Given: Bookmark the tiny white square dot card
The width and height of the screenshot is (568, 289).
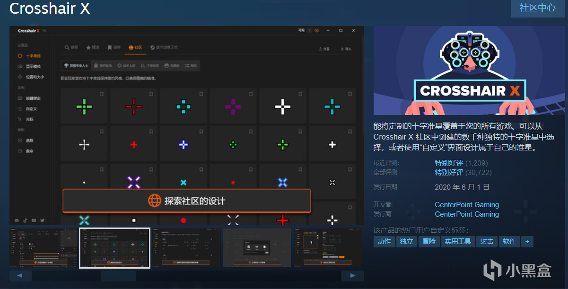Looking at the screenshot, I should [x=102, y=170].
